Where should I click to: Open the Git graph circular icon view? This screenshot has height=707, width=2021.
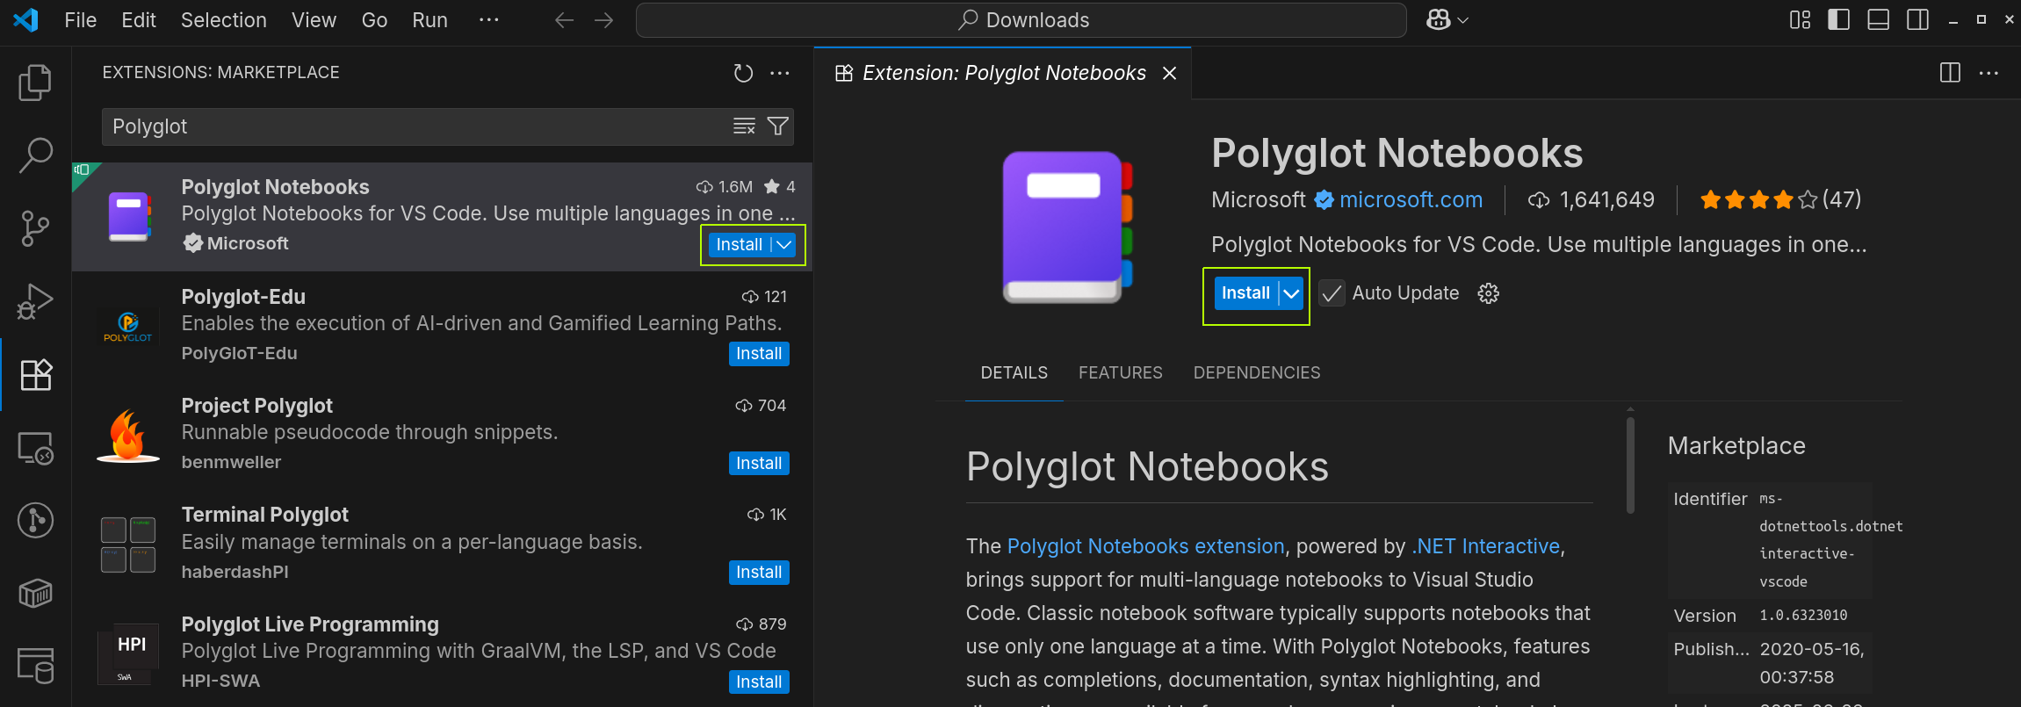(x=35, y=520)
